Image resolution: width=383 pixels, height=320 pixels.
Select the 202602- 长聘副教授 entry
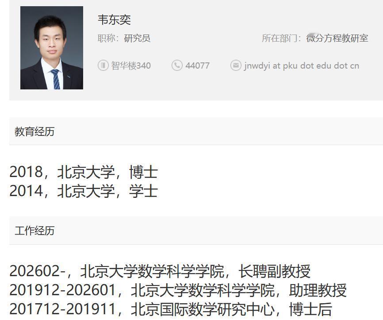click(160, 271)
